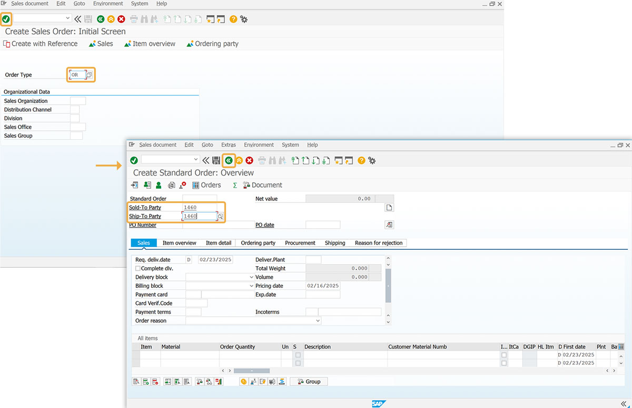Open Goto menu in Overview window

(x=208, y=145)
